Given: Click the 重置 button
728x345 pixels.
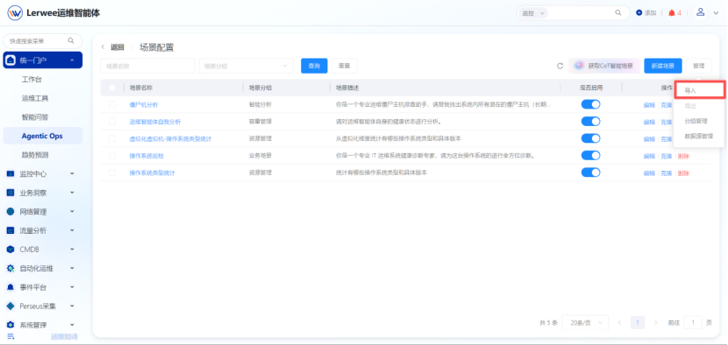Looking at the screenshot, I should pos(344,66).
